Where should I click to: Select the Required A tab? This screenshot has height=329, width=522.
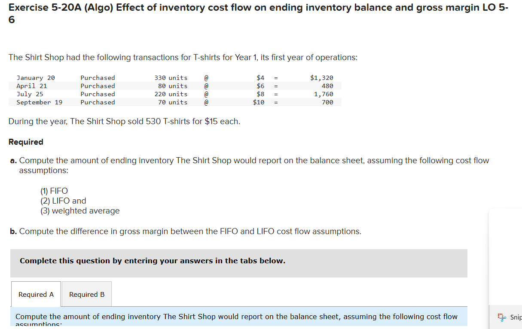pos(36,294)
